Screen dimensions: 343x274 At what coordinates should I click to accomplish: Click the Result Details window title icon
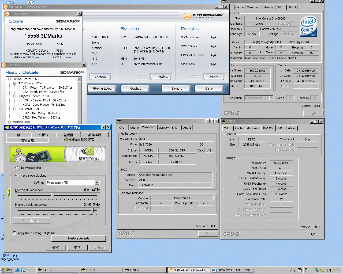point(4,65)
